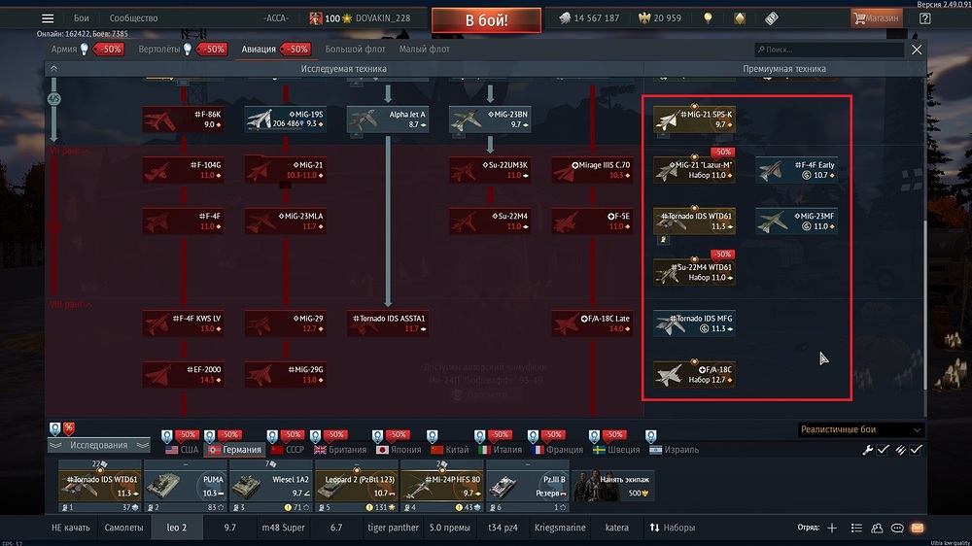Add squad member with plus icon
The width and height of the screenshot is (972, 546).
[x=831, y=528]
